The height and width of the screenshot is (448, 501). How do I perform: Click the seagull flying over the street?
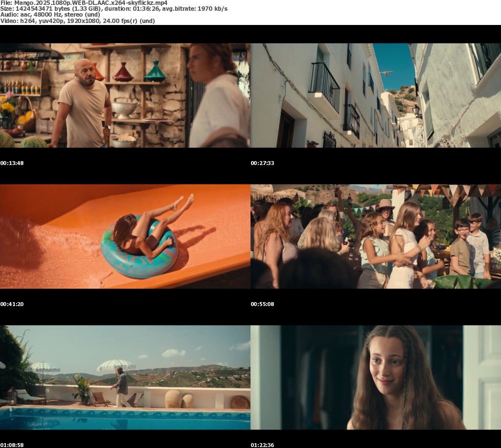[x=387, y=73]
